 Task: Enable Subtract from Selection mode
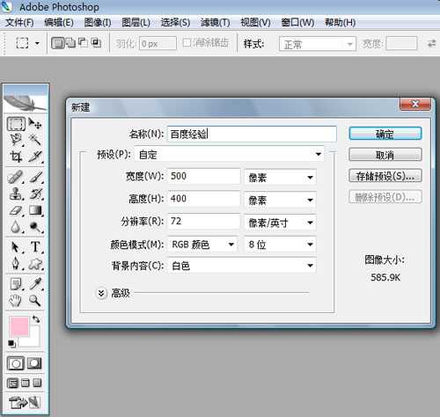tap(83, 43)
